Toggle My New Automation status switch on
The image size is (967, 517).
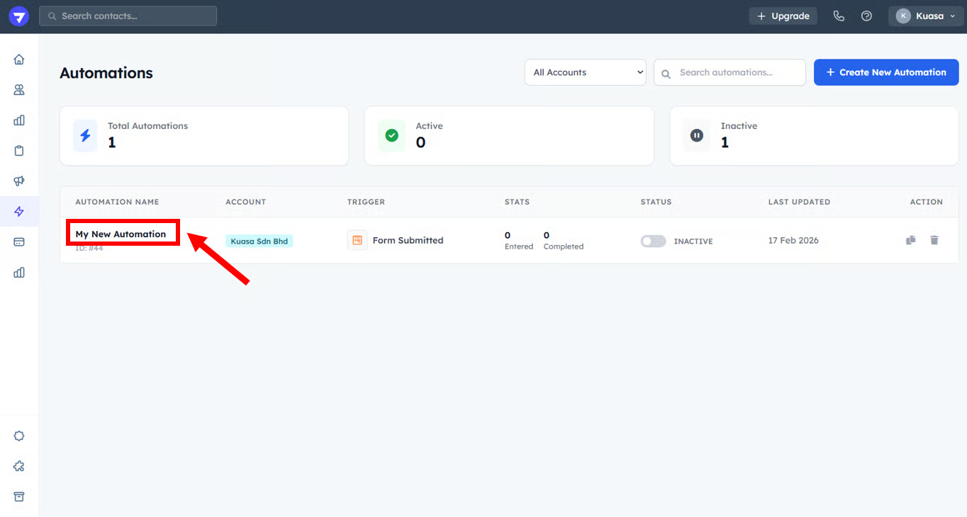[x=653, y=241]
